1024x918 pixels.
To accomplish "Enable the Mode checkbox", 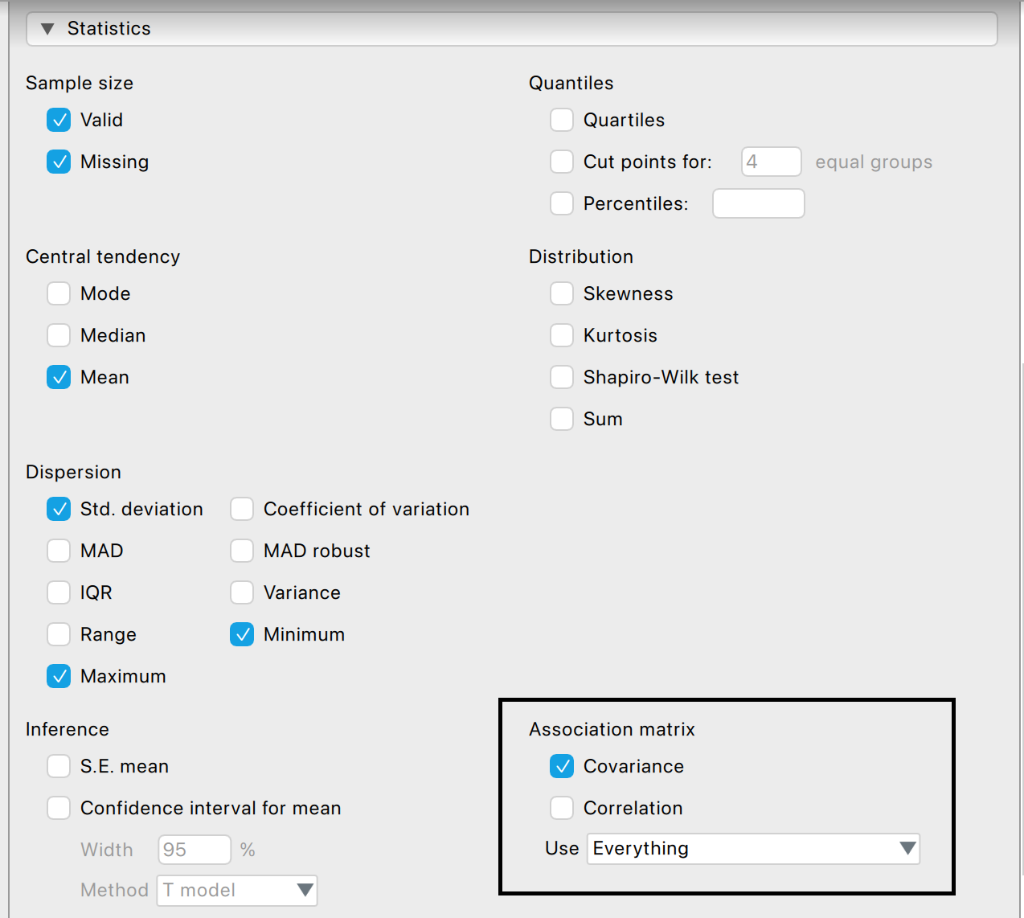I will pos(59,293).
